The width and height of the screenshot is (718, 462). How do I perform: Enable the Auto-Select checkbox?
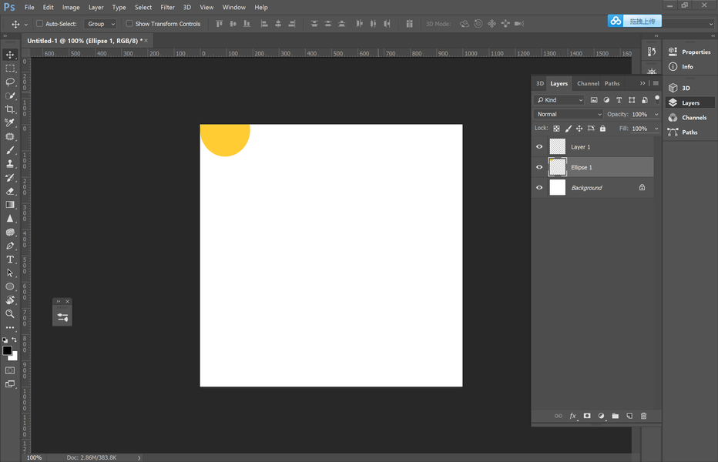[x=39, y=23]
